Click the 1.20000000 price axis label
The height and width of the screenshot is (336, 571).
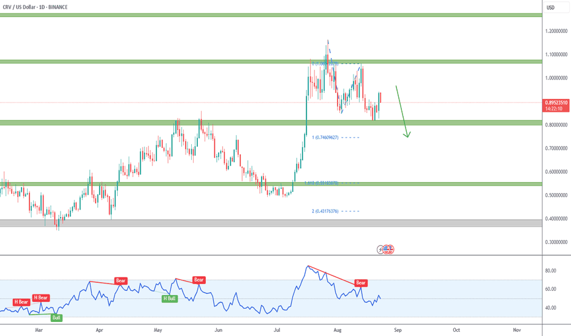[557, 31]
